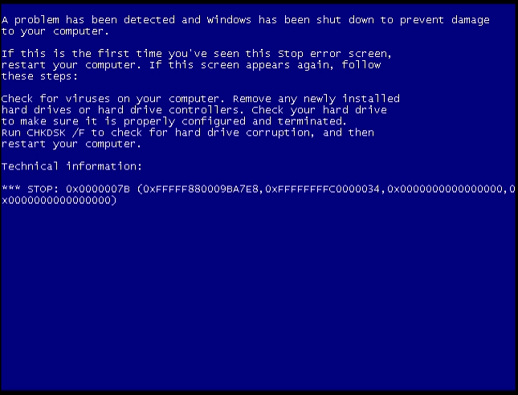Click the 'CHKDSK /F' command text
The image size is (518, 395).
[55, 132]
